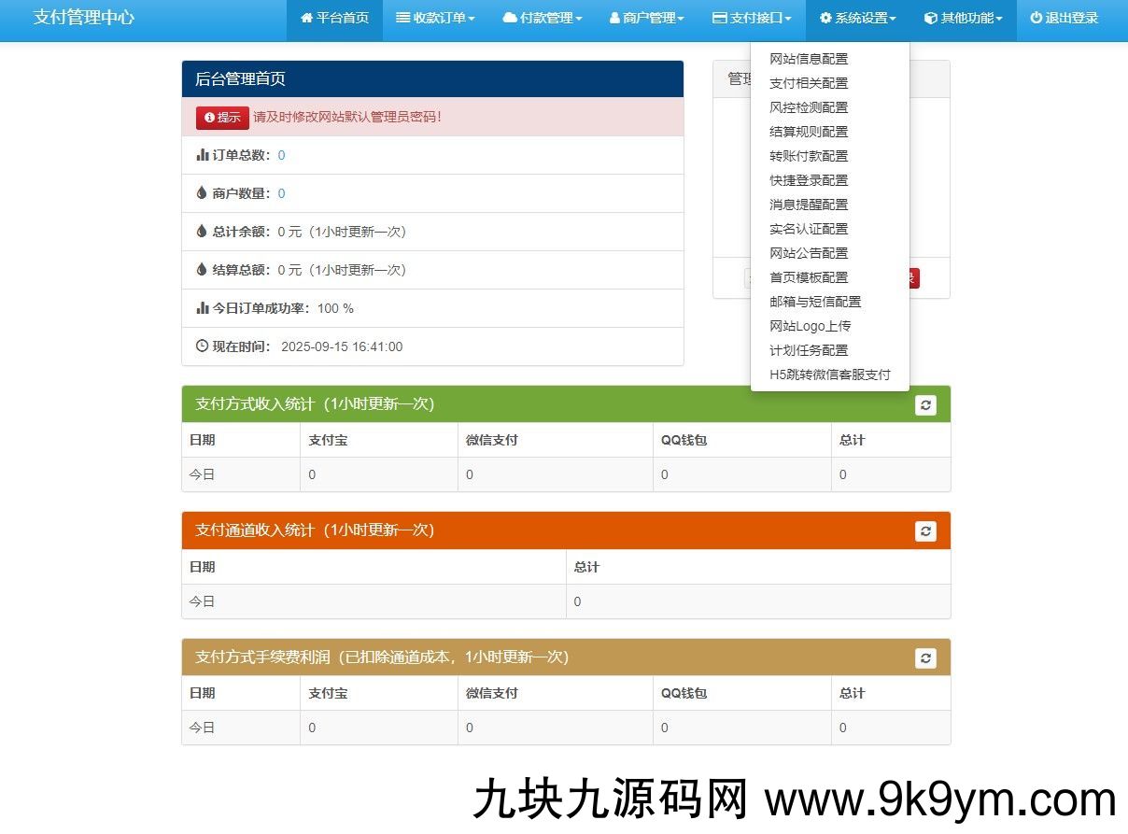1128x834 pixels.
Task: Expand the 商户管理 dropdown menu
Action: [647, 19]
